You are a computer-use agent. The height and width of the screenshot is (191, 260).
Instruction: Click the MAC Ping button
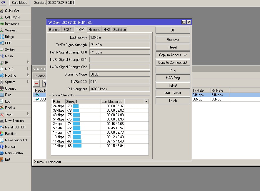point(173,78)
